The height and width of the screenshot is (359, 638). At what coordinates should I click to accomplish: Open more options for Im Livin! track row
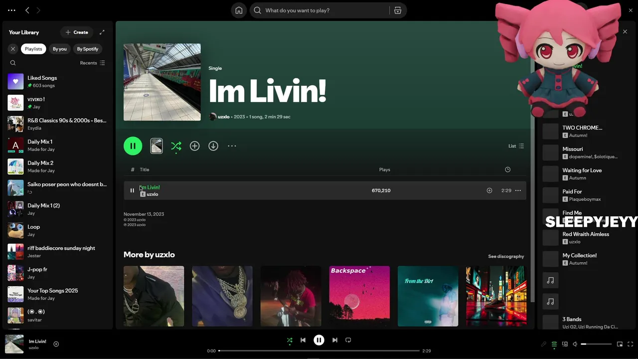[518, 190]
